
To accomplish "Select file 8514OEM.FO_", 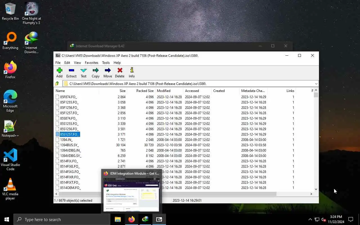I will coord(70,188).
